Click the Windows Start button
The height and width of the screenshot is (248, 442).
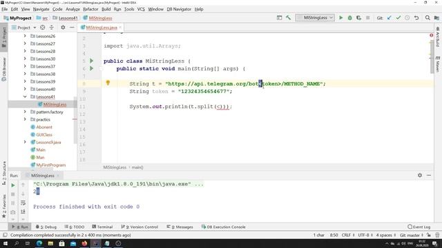click(x=5, y=243)
